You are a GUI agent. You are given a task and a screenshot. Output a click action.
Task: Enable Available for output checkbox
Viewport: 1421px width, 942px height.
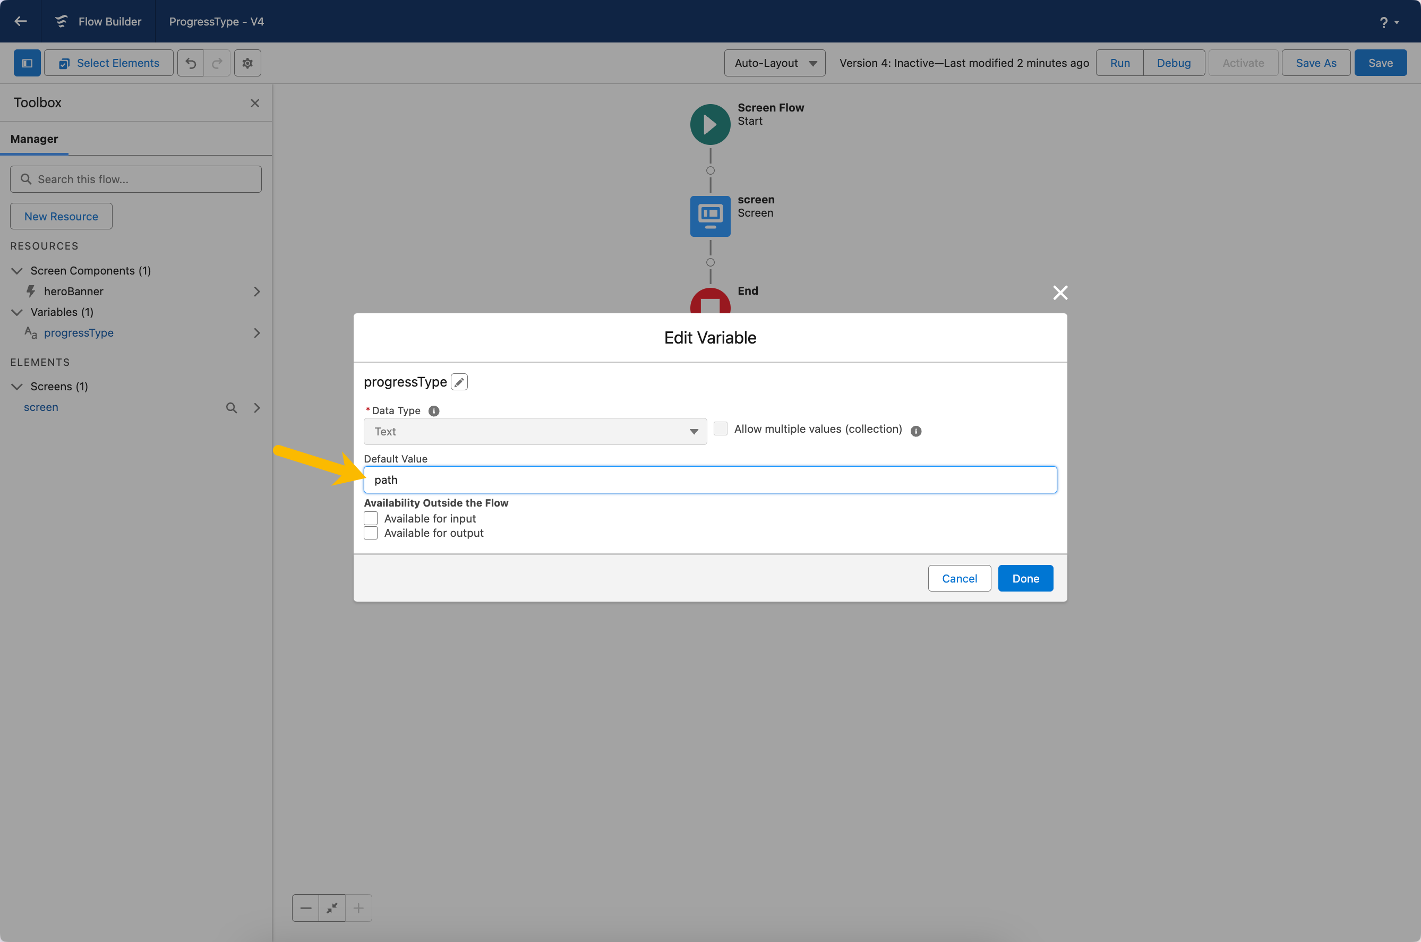pos(371,533)
